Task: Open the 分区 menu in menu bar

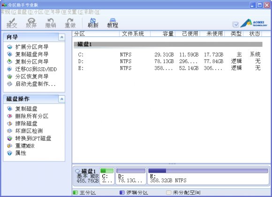Action: 39,12
